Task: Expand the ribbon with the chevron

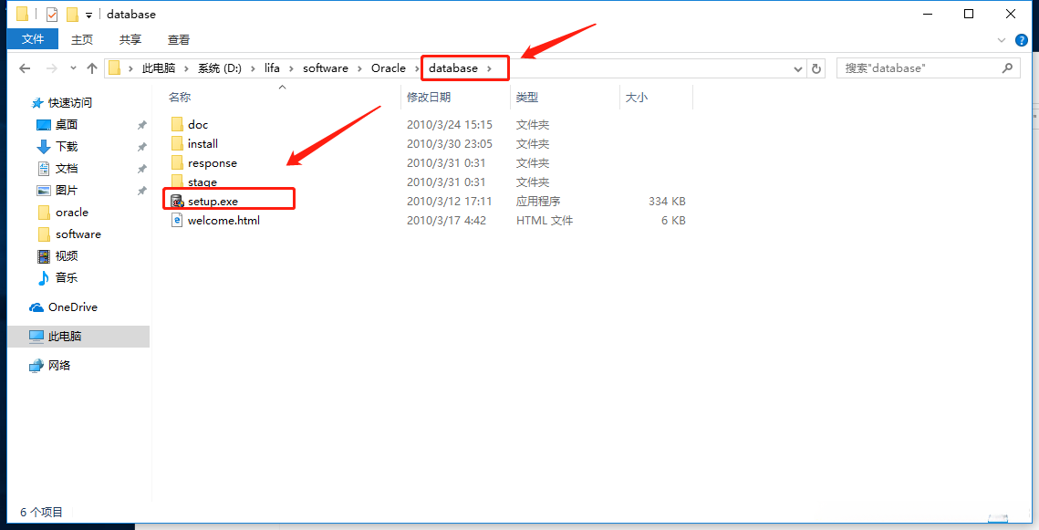Action: pos(1002,40)
